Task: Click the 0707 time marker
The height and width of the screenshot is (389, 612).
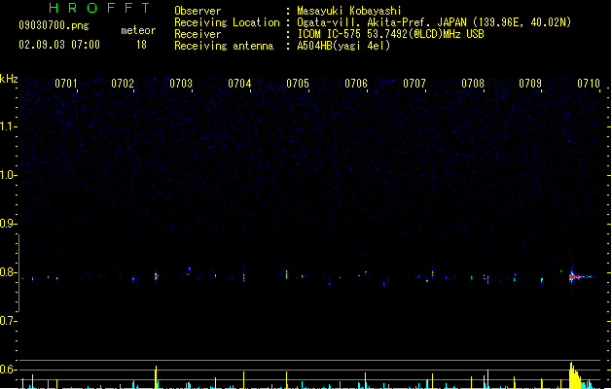Action: coord(414,84)
